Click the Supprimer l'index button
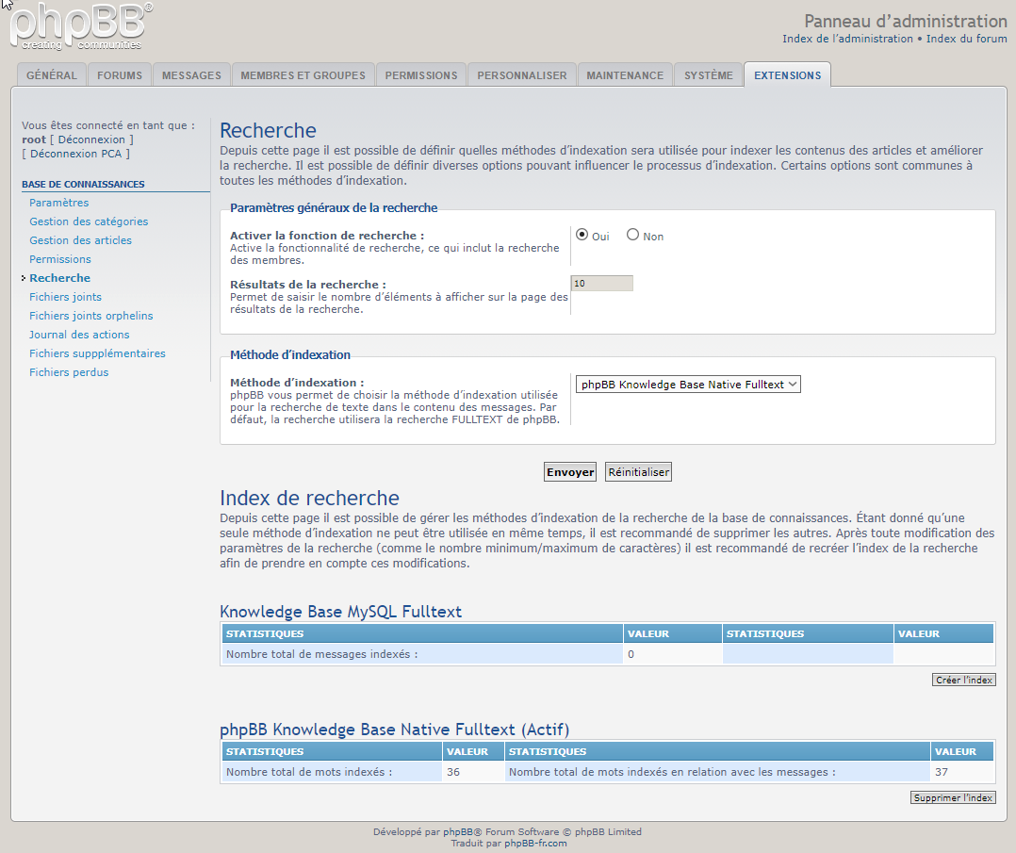The height and width of the screenshot is (853, 1016). [953, 797]
